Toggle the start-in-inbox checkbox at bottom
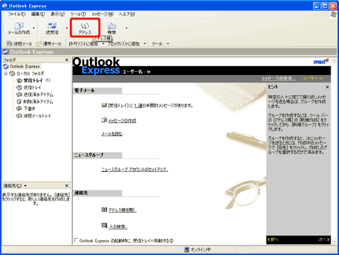The image size is (339, 255). pos(76,240)
